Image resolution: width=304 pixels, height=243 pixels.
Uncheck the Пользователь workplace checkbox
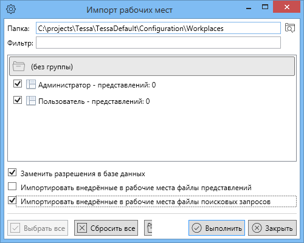(x=18, y=100)
